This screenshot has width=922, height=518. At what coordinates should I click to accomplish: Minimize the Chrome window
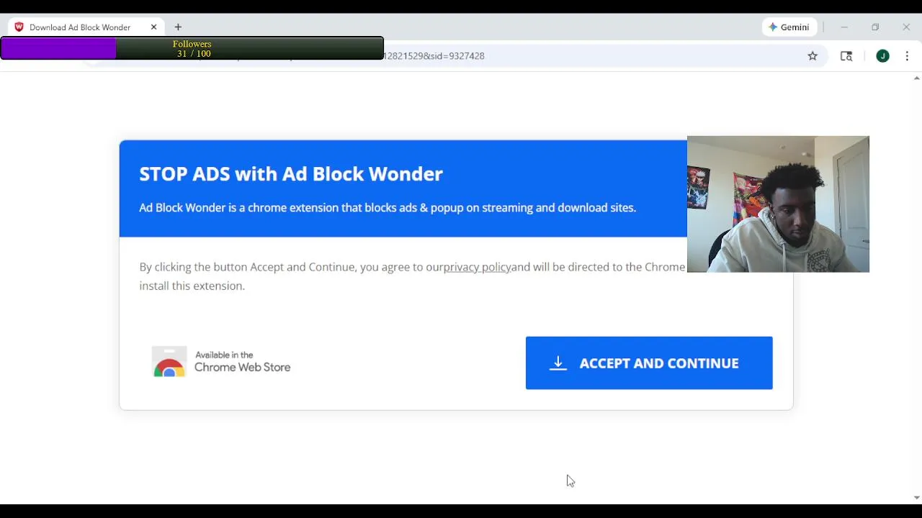[x=844, y=27]
